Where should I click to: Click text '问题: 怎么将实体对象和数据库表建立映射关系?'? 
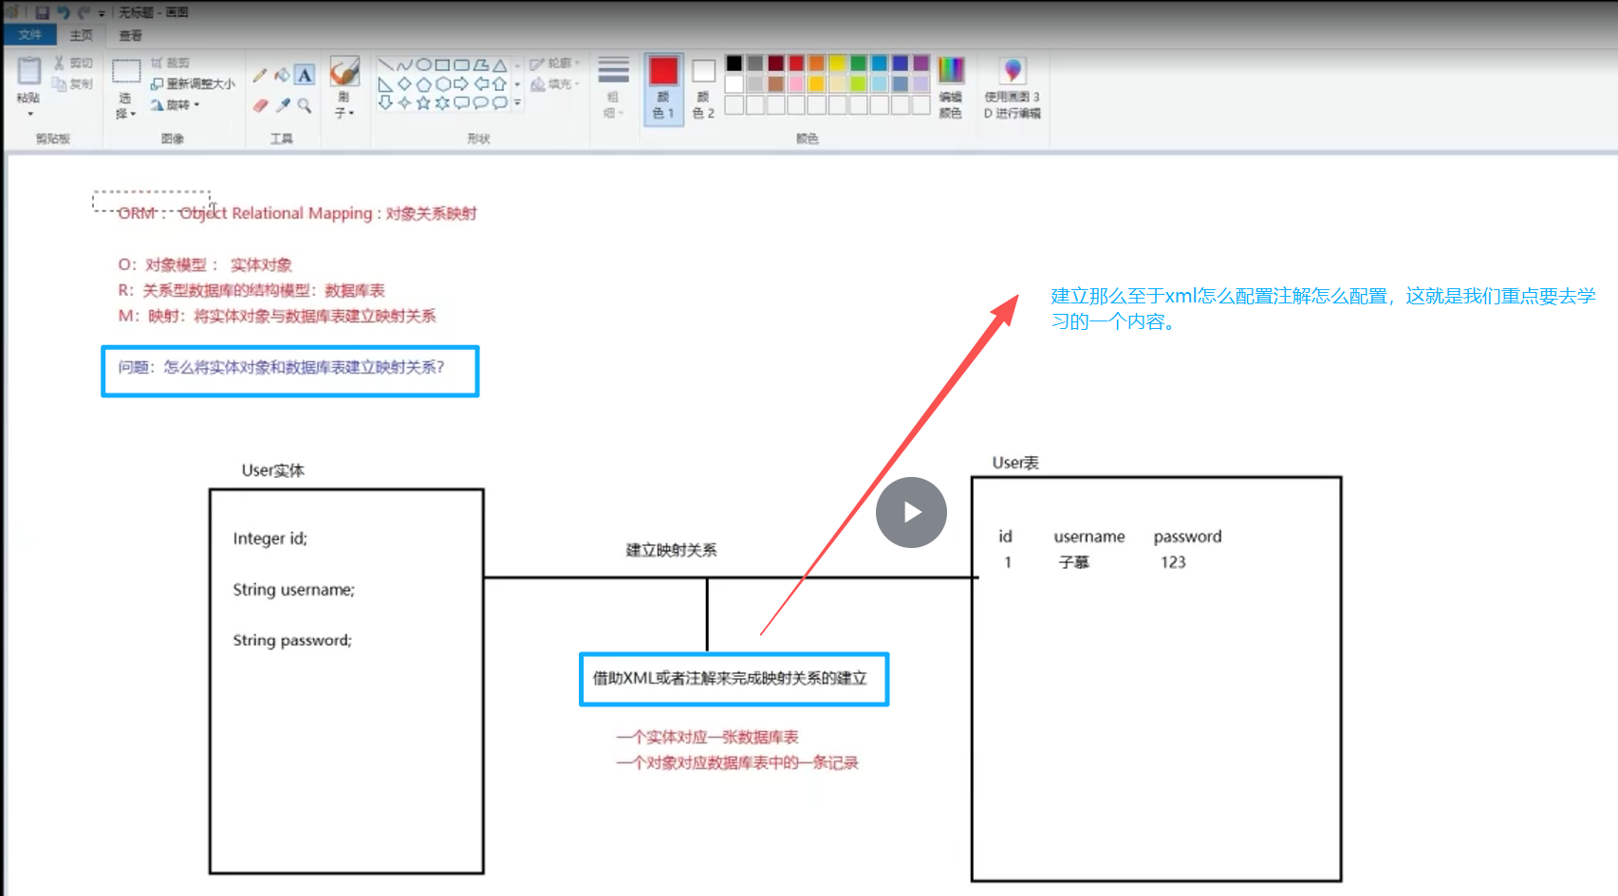(x=281, y=367)
